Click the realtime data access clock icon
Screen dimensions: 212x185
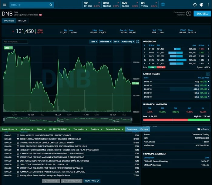(188, 14)
